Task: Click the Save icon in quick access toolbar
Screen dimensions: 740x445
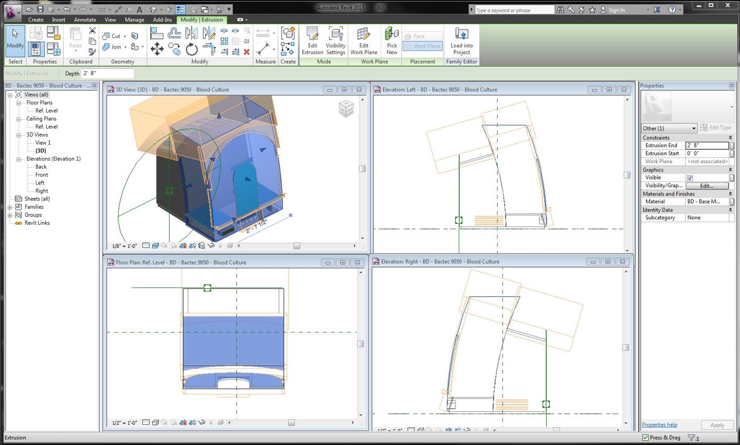Action: tap(40, 9)
